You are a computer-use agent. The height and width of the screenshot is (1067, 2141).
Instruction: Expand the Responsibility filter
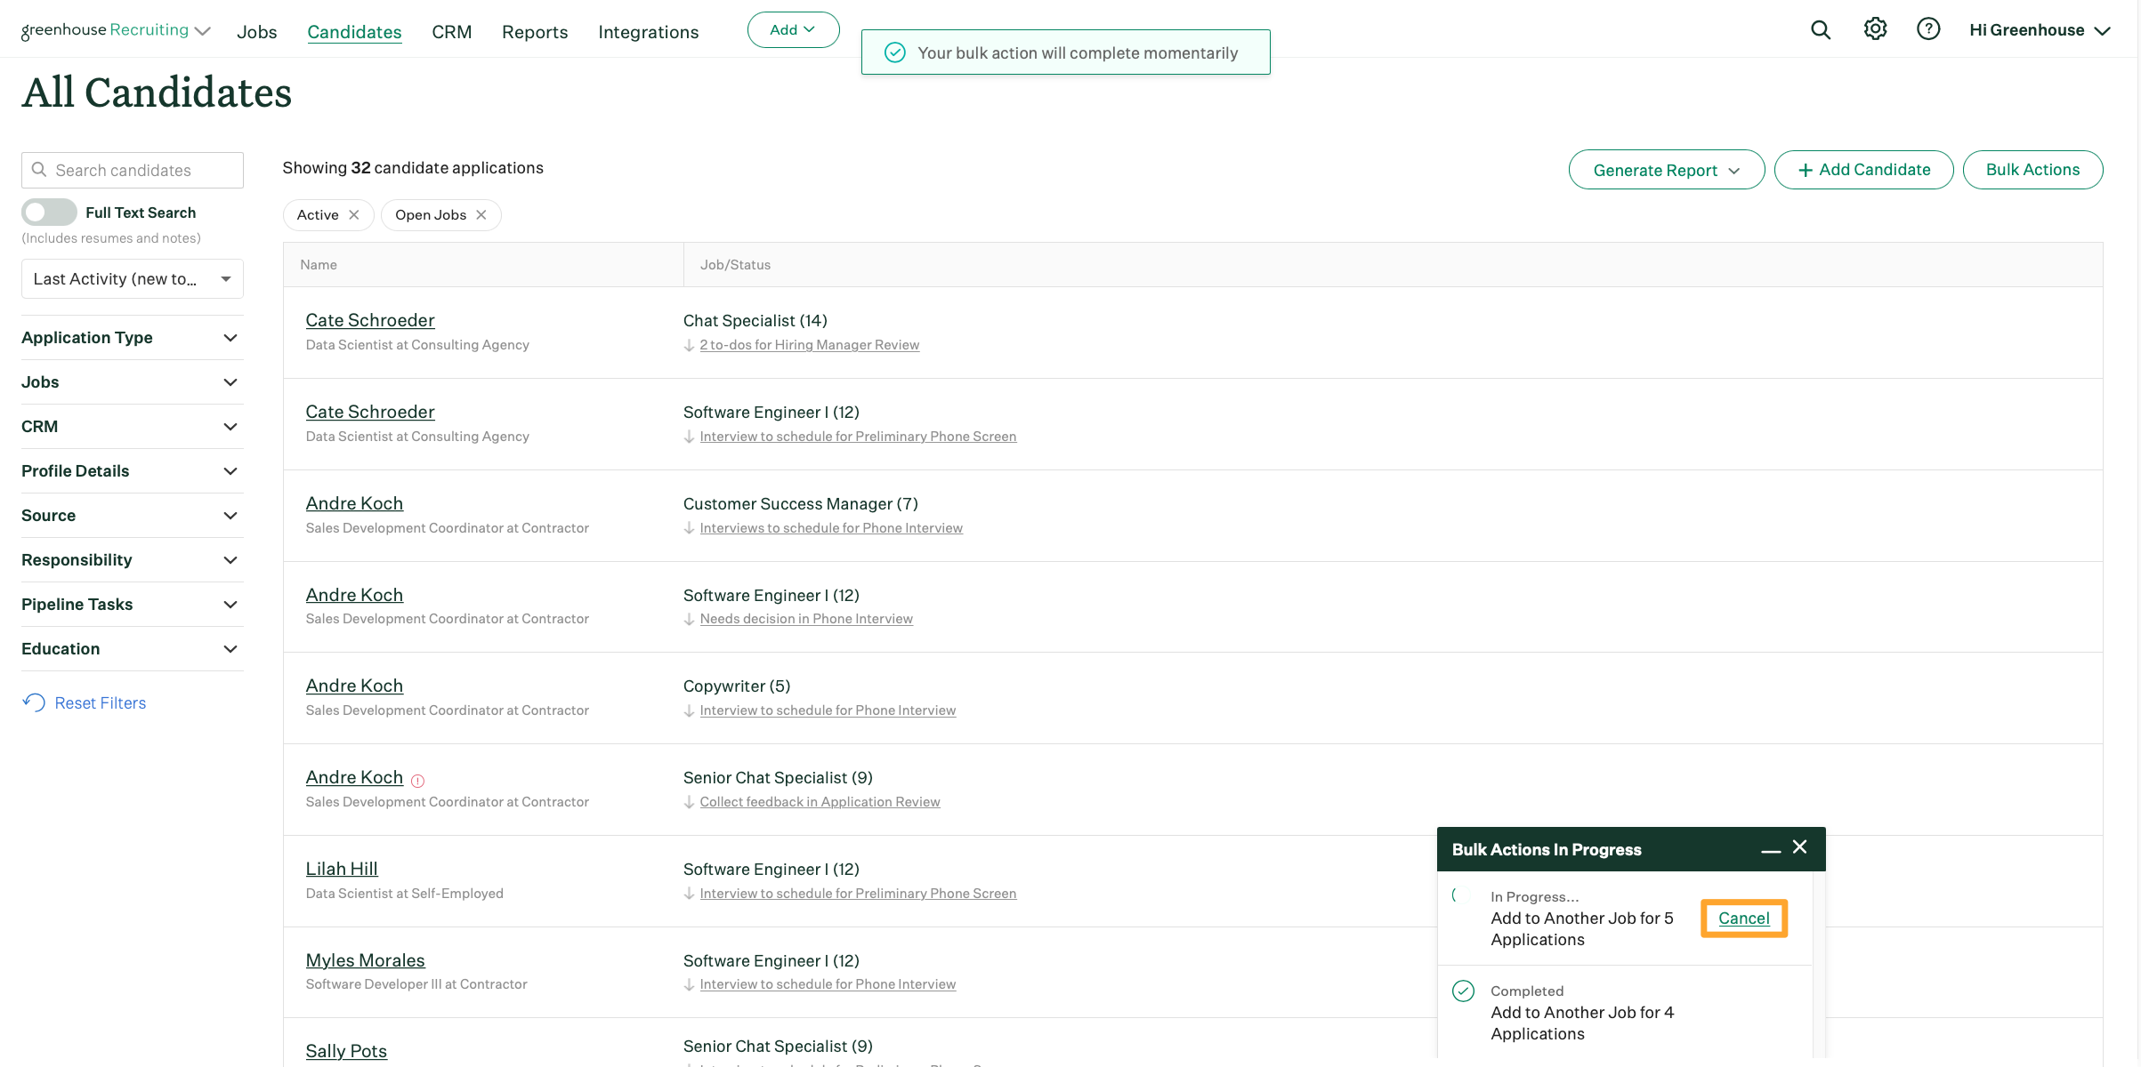133,560
